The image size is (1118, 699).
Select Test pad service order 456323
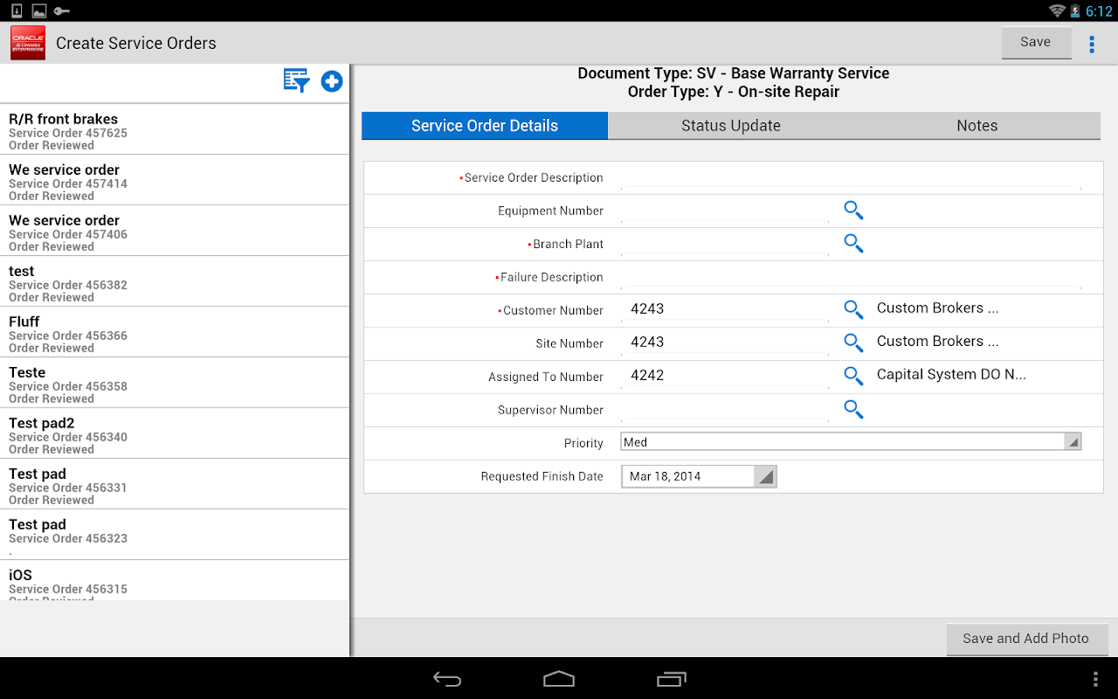[175, 535]
